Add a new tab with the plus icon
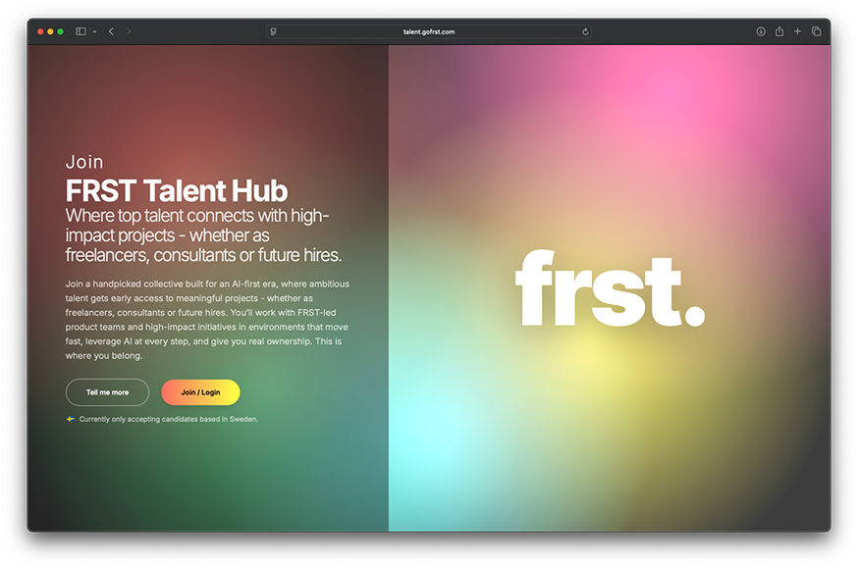Image resolution: width=858 pixels, height=568 pixels. 797,31
